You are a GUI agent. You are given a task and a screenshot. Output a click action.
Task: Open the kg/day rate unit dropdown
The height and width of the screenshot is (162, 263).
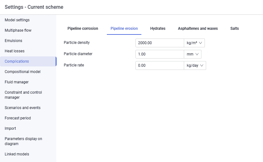point(195,65)
